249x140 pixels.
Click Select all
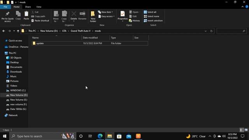click(x=150, y=12)
